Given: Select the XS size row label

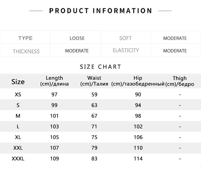Looking at the screenshot, I should (18, 94).
